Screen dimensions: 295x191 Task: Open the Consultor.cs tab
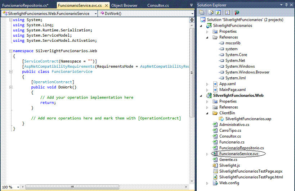(158, 5)
